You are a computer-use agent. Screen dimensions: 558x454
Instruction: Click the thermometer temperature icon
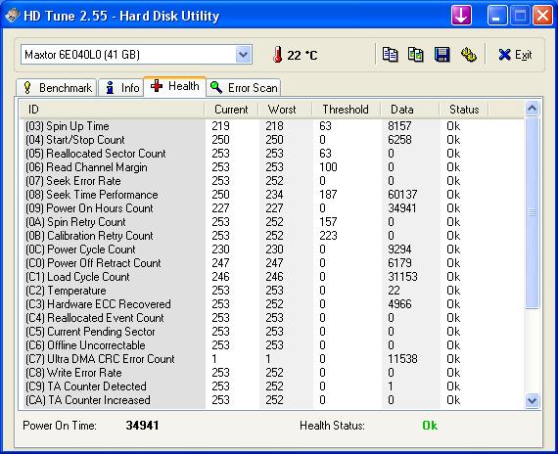click(x=278, y=55)
